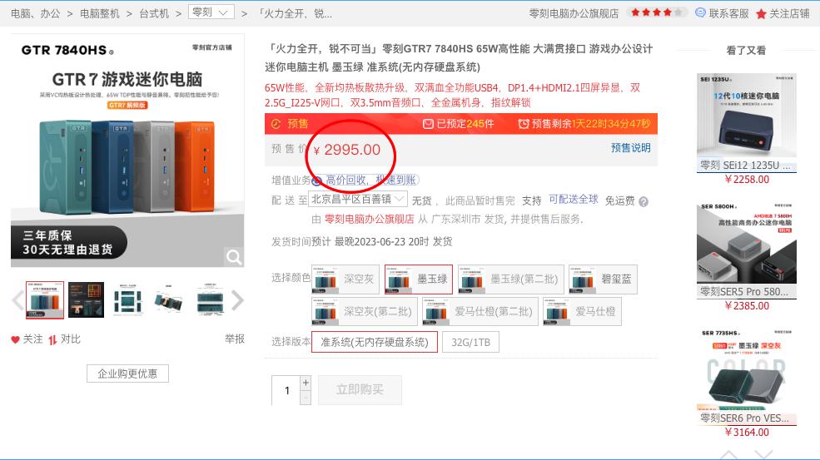Screen dimensions: 820x460
Task: Click the ¥2258.00 price text
Action: (x=748, y=180)
